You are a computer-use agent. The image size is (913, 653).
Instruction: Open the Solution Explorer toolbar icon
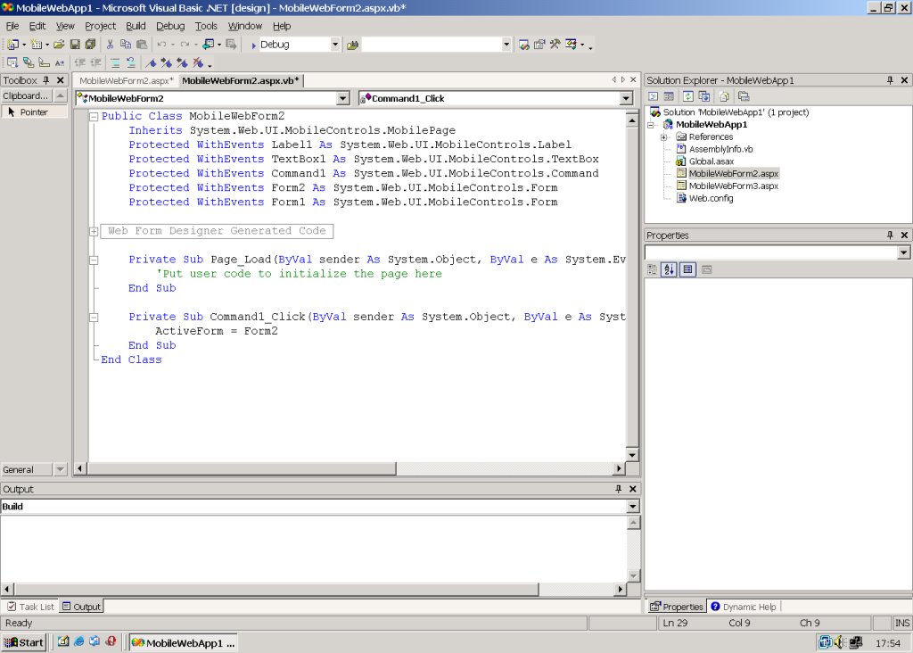(x=524, y=45)
